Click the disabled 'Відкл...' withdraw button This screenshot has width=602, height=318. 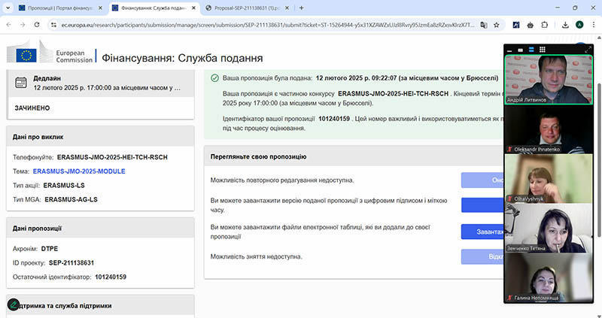482,256
